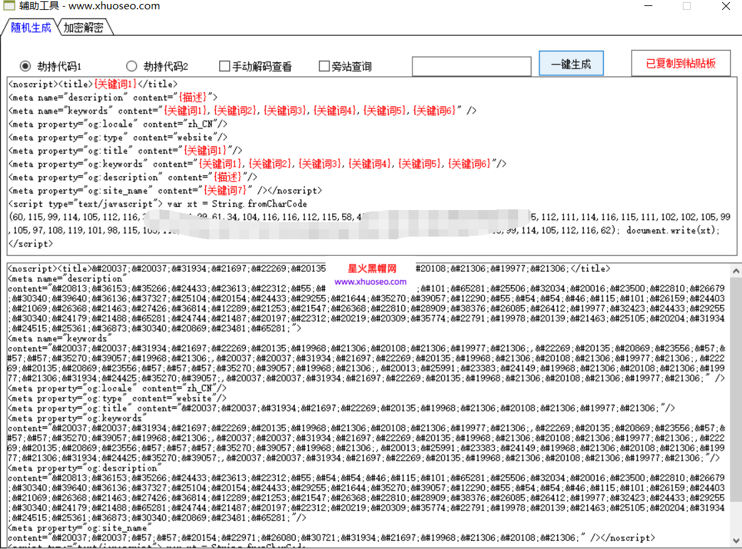
Task: Click the 辅助工具 app icon in title bar
Action: (x=9, y=6)
